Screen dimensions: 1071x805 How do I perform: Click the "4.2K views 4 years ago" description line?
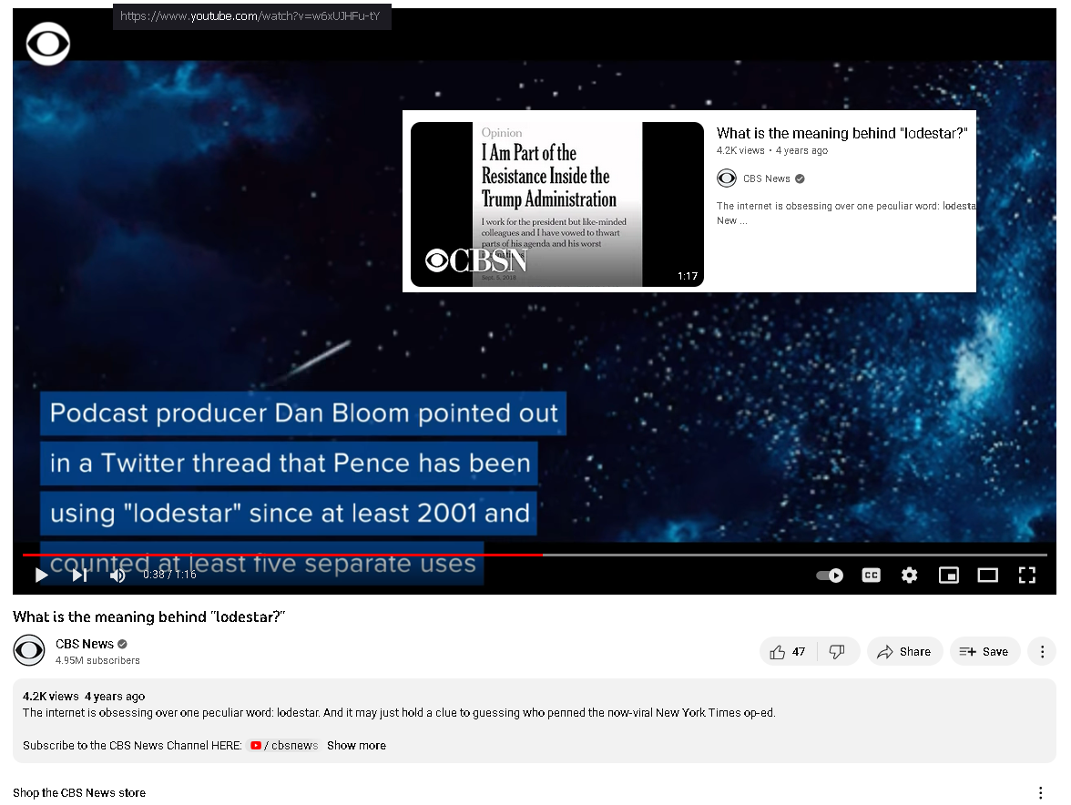84,697
